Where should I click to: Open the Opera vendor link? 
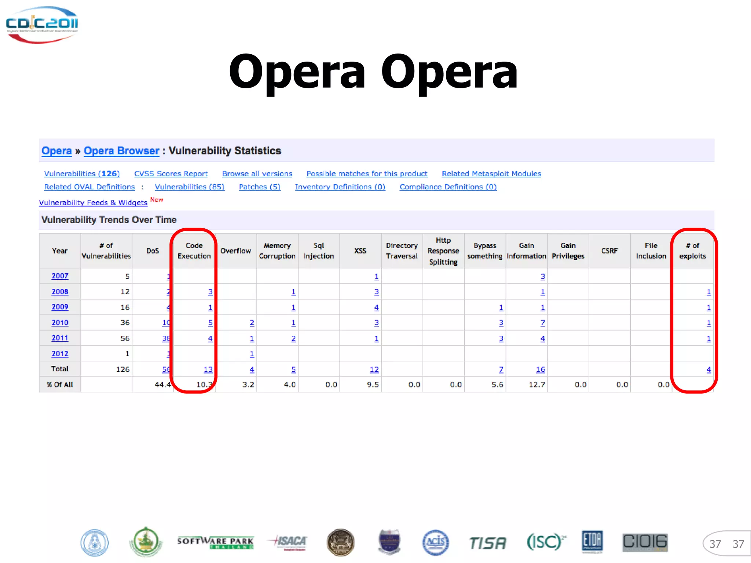tap(56, 151)
